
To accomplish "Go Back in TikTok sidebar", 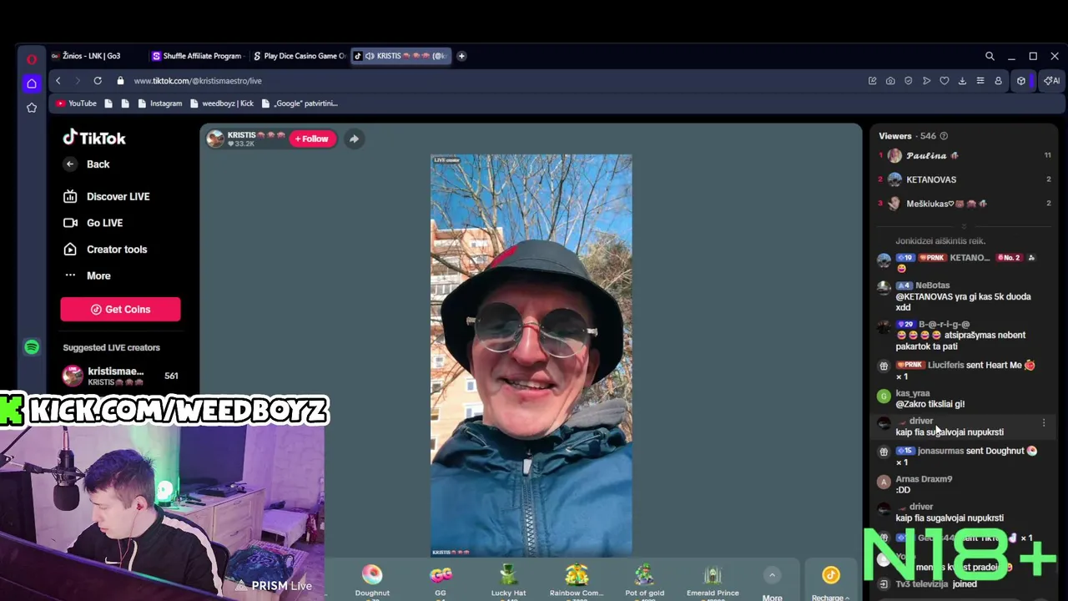I will [98, 164].
